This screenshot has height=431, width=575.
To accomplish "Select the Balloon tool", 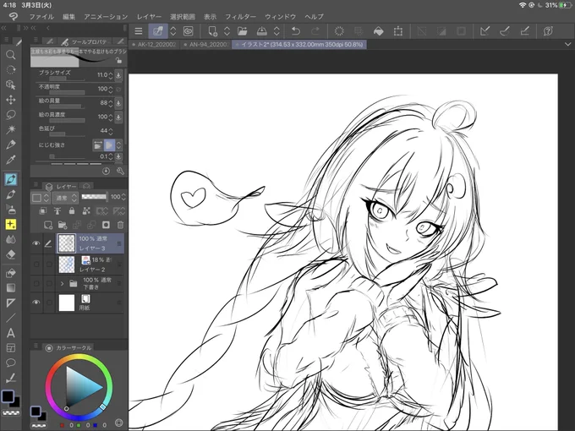I will pyautogui.click(x=11, y=363).
